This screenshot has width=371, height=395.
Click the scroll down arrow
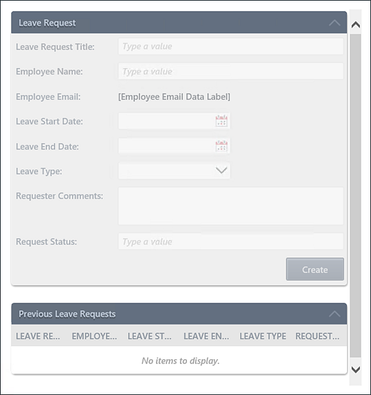coord(355,370)
